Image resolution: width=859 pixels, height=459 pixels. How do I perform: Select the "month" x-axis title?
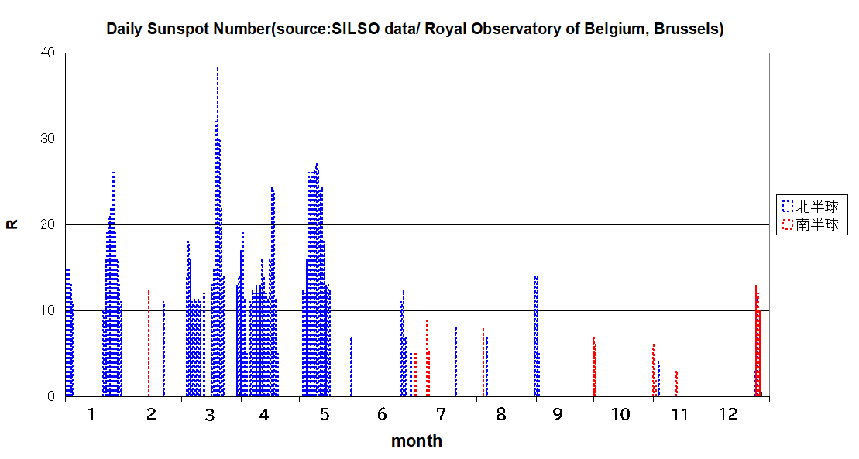(x=417, y=441)
